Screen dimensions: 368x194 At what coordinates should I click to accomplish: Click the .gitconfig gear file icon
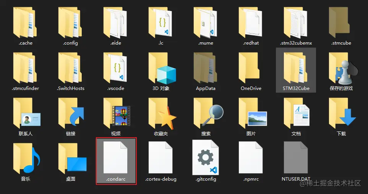[x=206, y=157]
